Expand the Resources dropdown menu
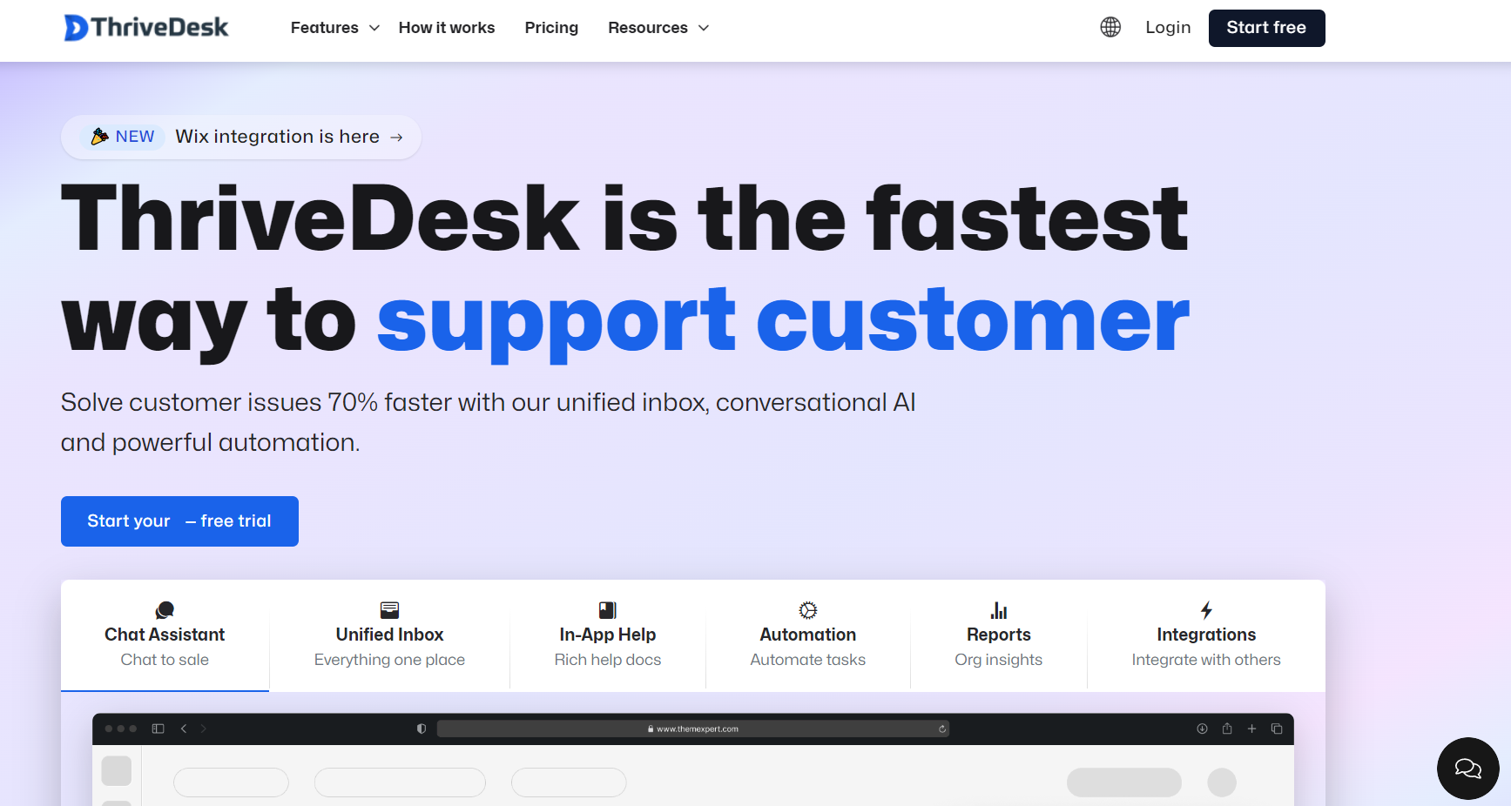 (658, 28)
